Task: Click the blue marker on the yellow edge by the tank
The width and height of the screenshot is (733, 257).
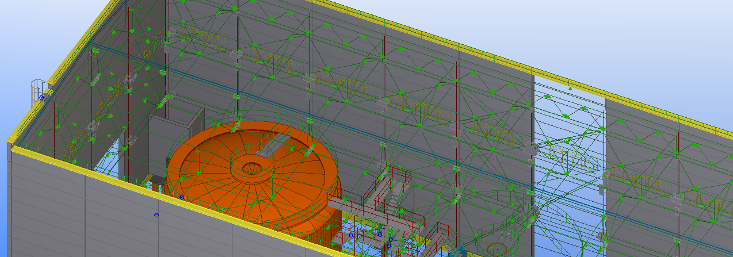Action: click(x=181, y=197)
